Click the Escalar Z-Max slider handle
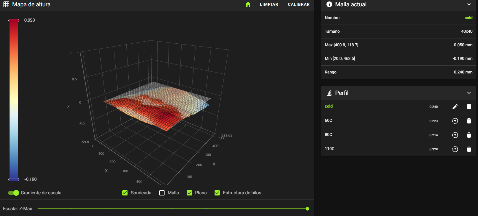Screen dimensions: 478x216 point(307,209)
